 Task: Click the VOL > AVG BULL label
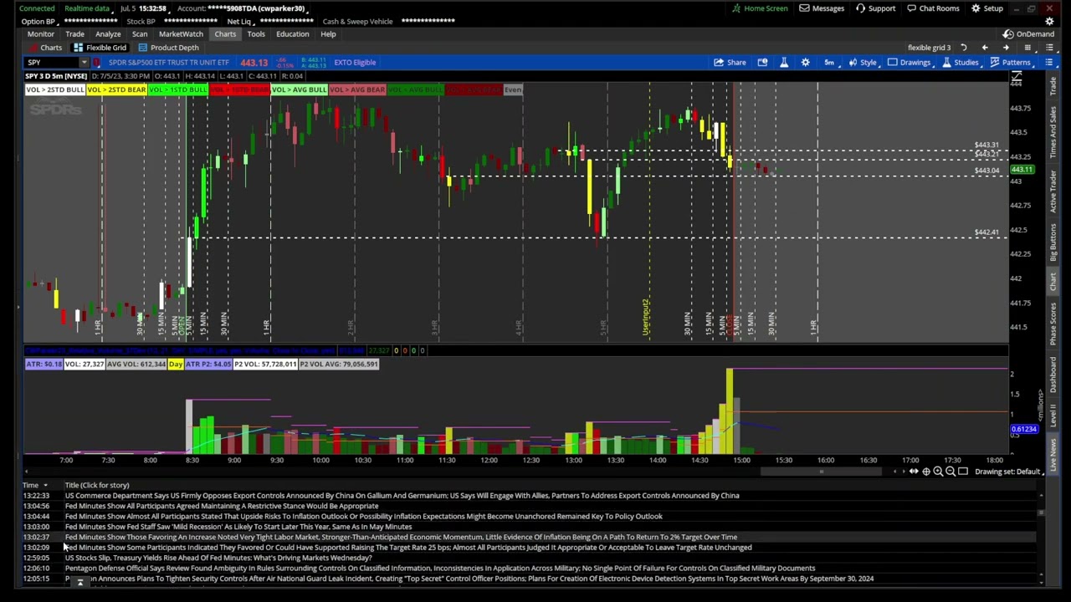pyautogui.click(x=299, y=89)
